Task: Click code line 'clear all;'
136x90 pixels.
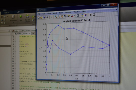Action: pos(24,44)
